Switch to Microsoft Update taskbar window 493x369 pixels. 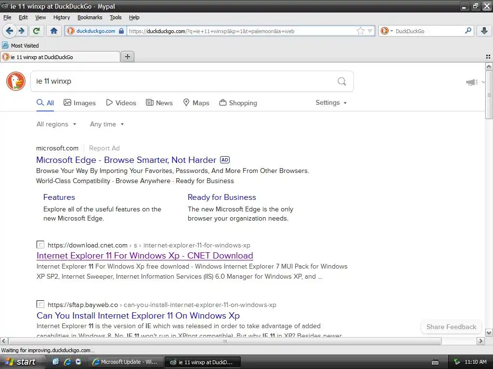(x=125, y=362)
